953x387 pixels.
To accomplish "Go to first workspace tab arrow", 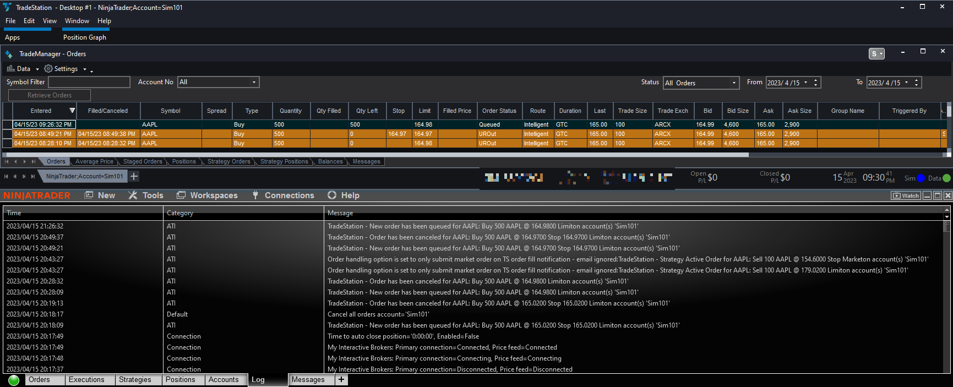I will pos(7,177).
